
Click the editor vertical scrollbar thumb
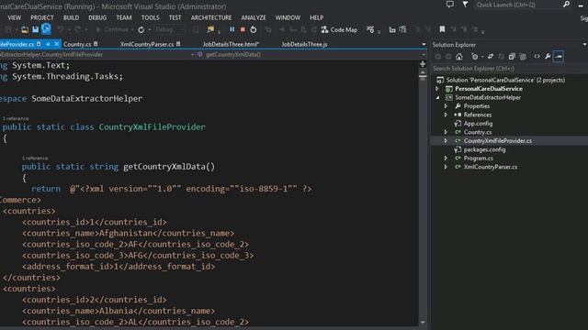click(x=423, y=78)
